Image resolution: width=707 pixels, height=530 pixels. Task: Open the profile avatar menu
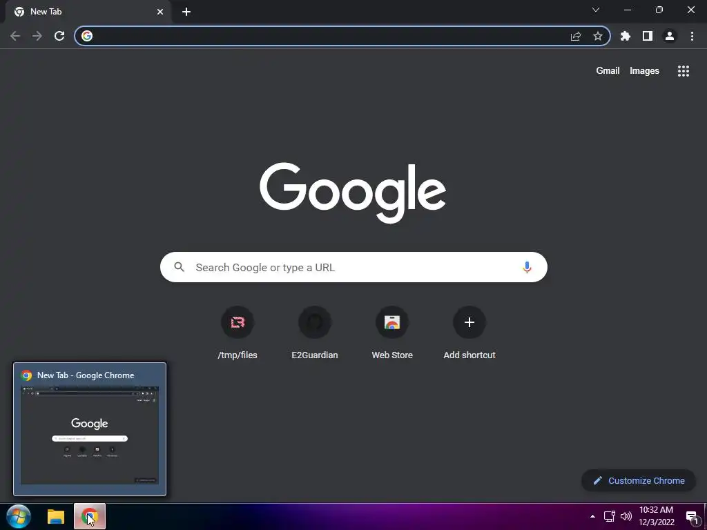670,36
